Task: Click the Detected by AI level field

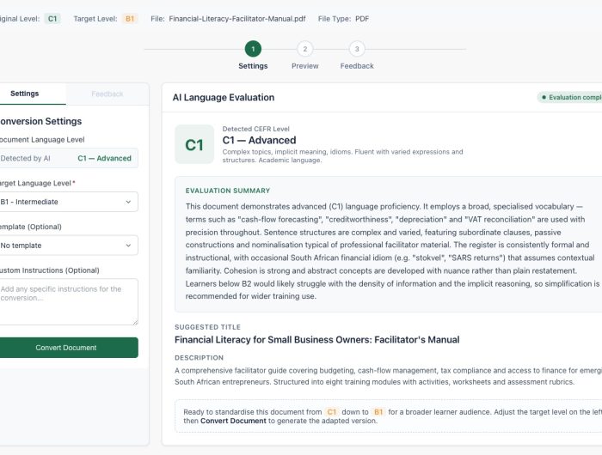Action: [67, 158]
